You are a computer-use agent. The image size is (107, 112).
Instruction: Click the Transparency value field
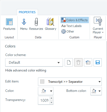pos(44,100)
